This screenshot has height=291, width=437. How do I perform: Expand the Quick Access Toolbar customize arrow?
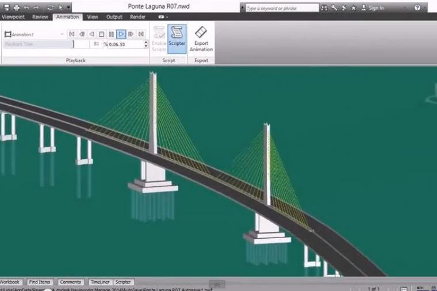(69, 7)
